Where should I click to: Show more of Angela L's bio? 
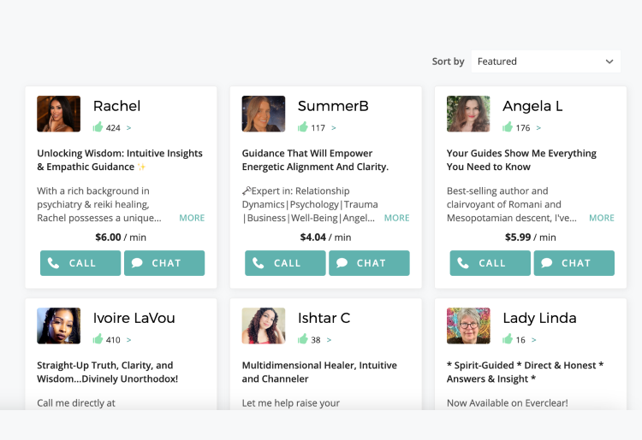point(602,218)
